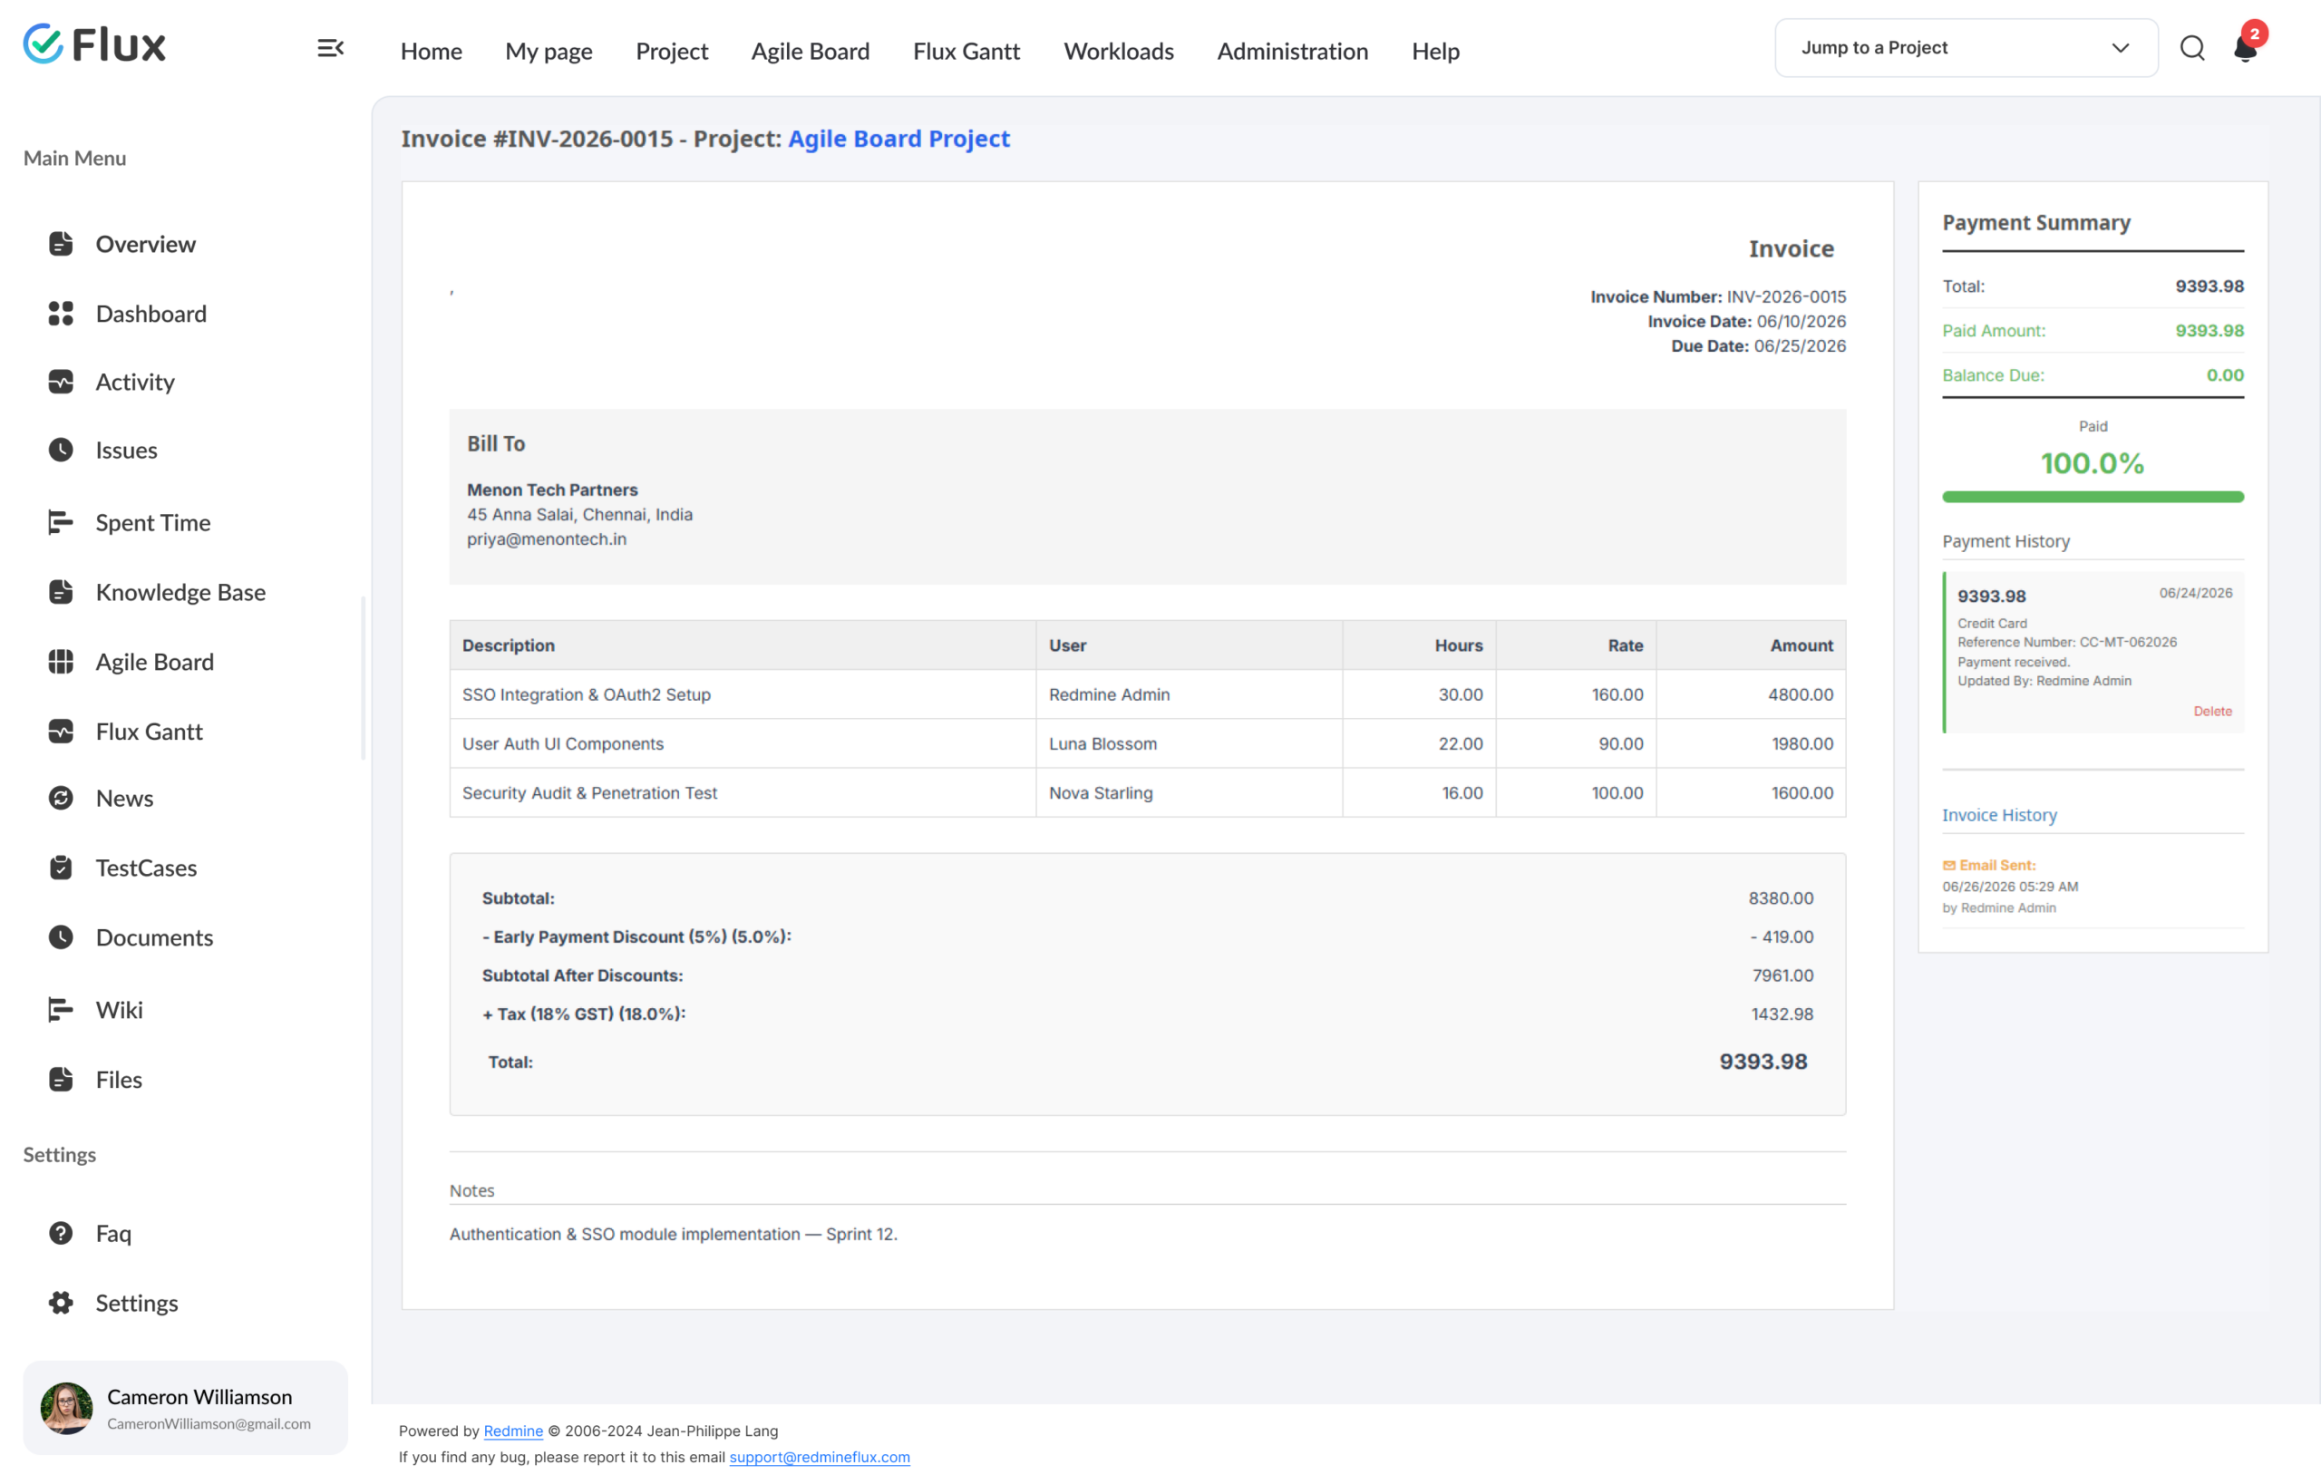Viewport: 2321px width, 1484px height.
Task: Click the Faq question mark icon
Action: (x=61, y=1234)
